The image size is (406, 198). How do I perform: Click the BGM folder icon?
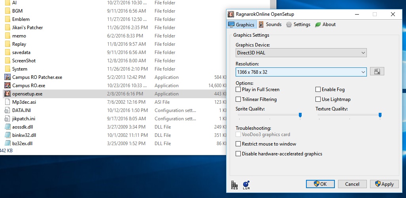point(8,11)
